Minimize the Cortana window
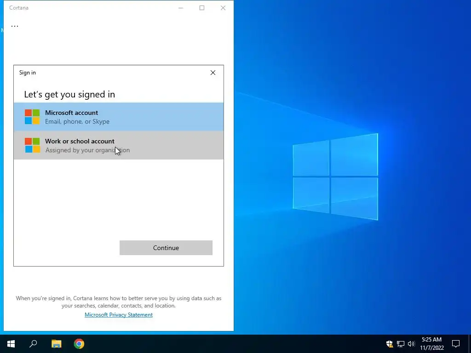Screen dimensions: 471x353 pyautogui.click(x=181, y=8)
